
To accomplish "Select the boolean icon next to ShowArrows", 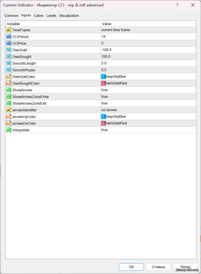I will click(8, 90).
